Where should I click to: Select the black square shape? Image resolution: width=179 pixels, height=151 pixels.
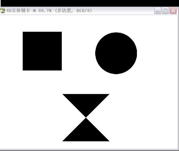click(x=42, y=51)
